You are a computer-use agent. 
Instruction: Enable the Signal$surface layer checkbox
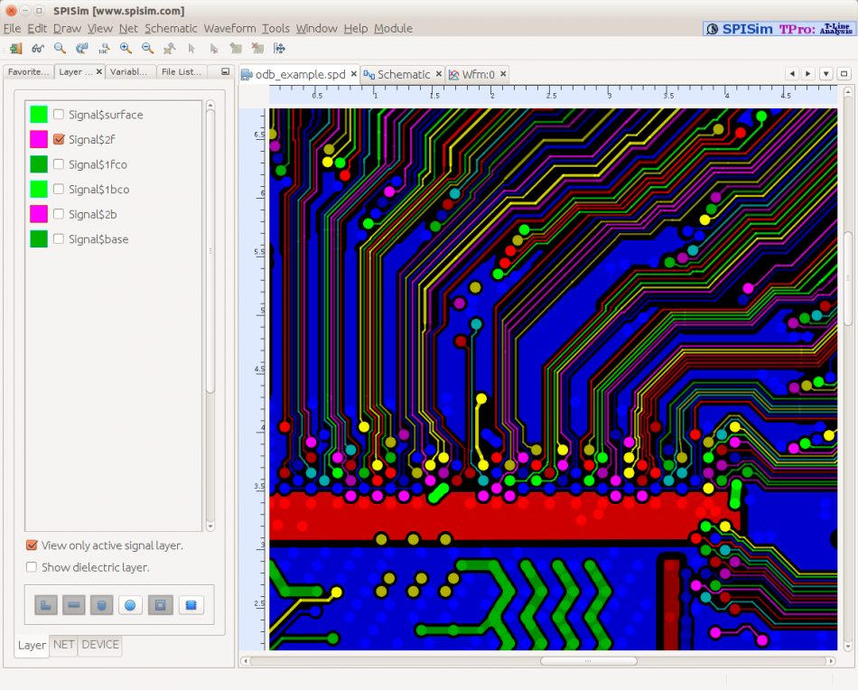(x=59, y=115)
